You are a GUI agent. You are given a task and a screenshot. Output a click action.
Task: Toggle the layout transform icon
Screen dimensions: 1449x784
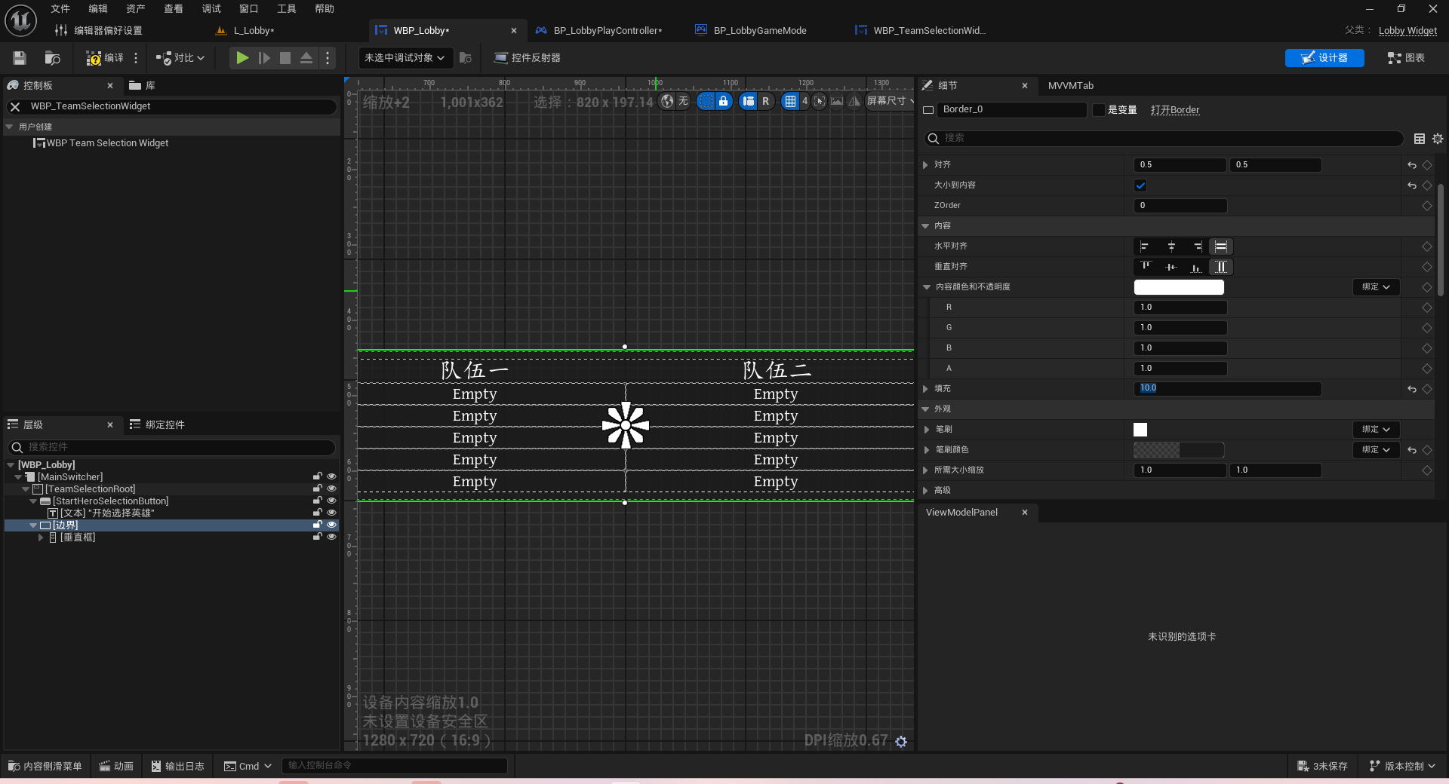pos(749,101)
